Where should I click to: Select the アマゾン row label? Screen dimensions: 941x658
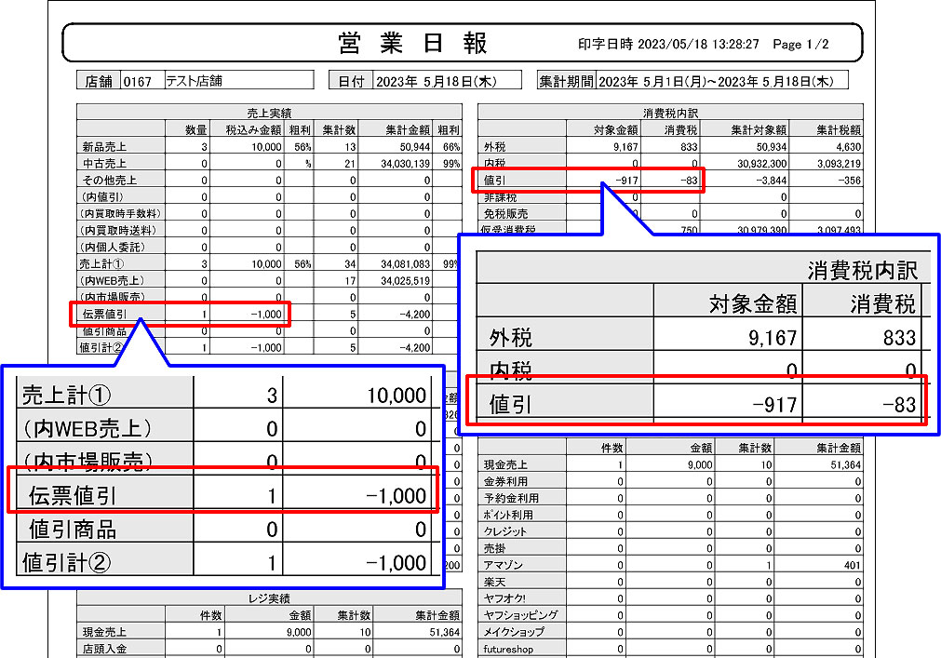tap(504, 566)
